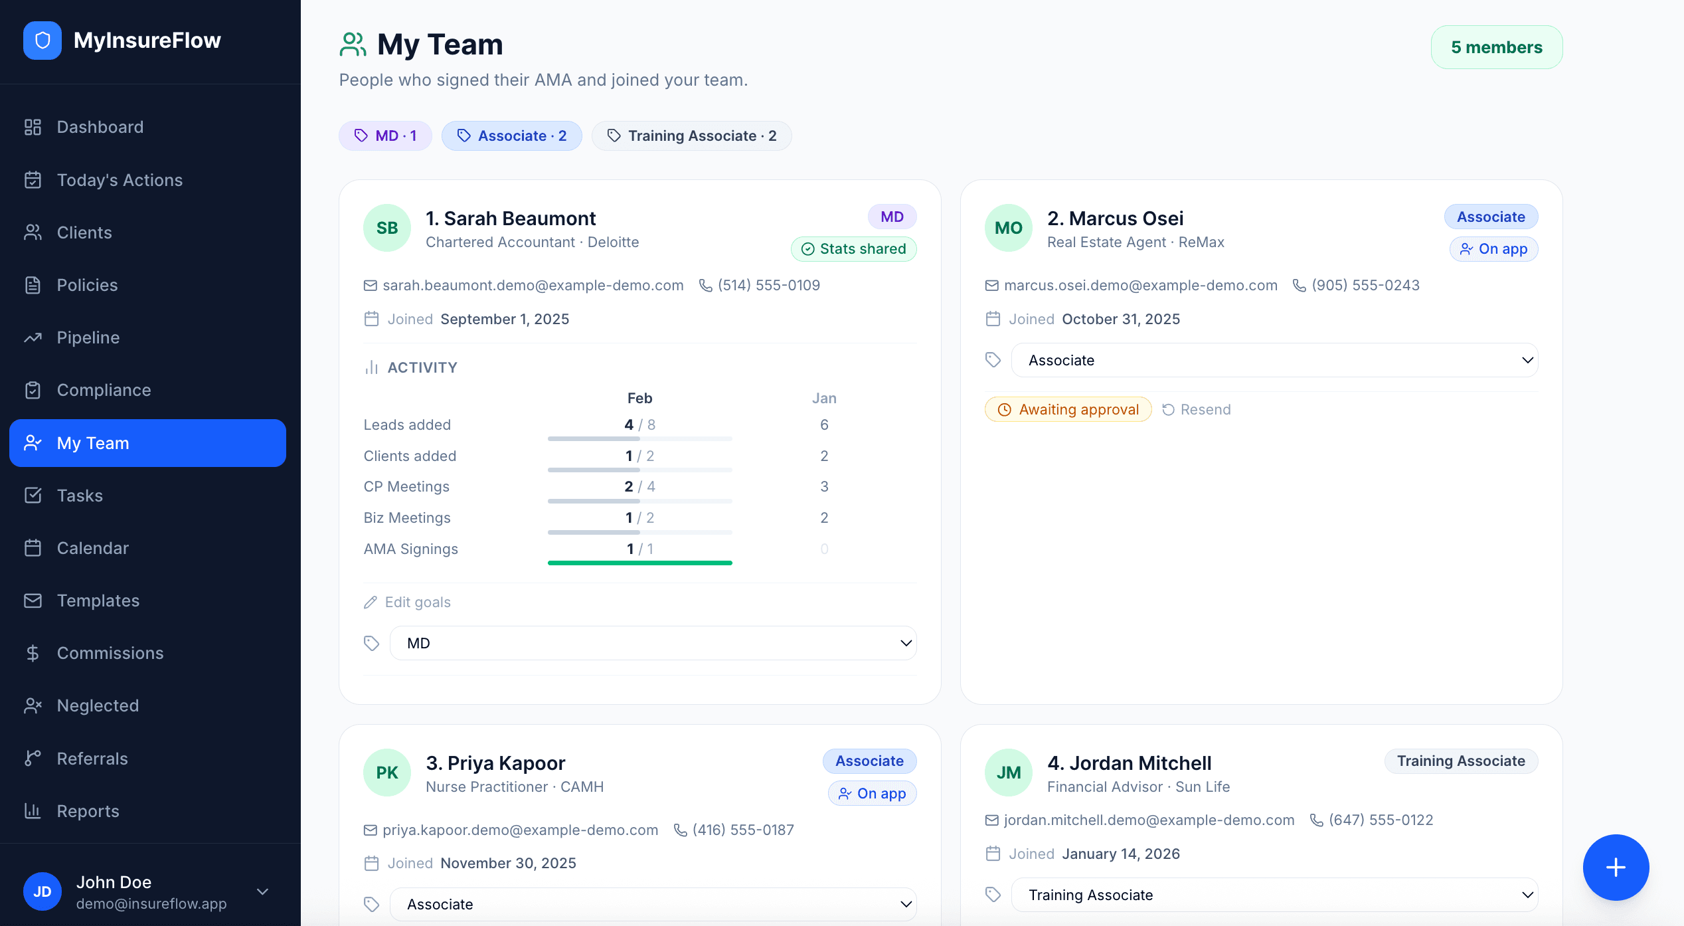Click the Commissions dollar icon
The width and height of the screenshot is (1684, 926).
click(33, 652)
